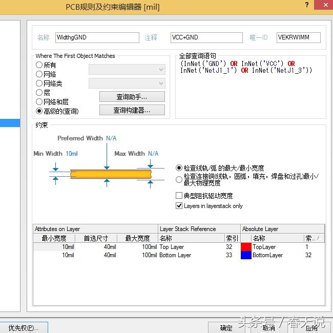Viewport: 333px width, 333px height.
Task: Click the help question mark icon
Action: [x=307, y=5]
